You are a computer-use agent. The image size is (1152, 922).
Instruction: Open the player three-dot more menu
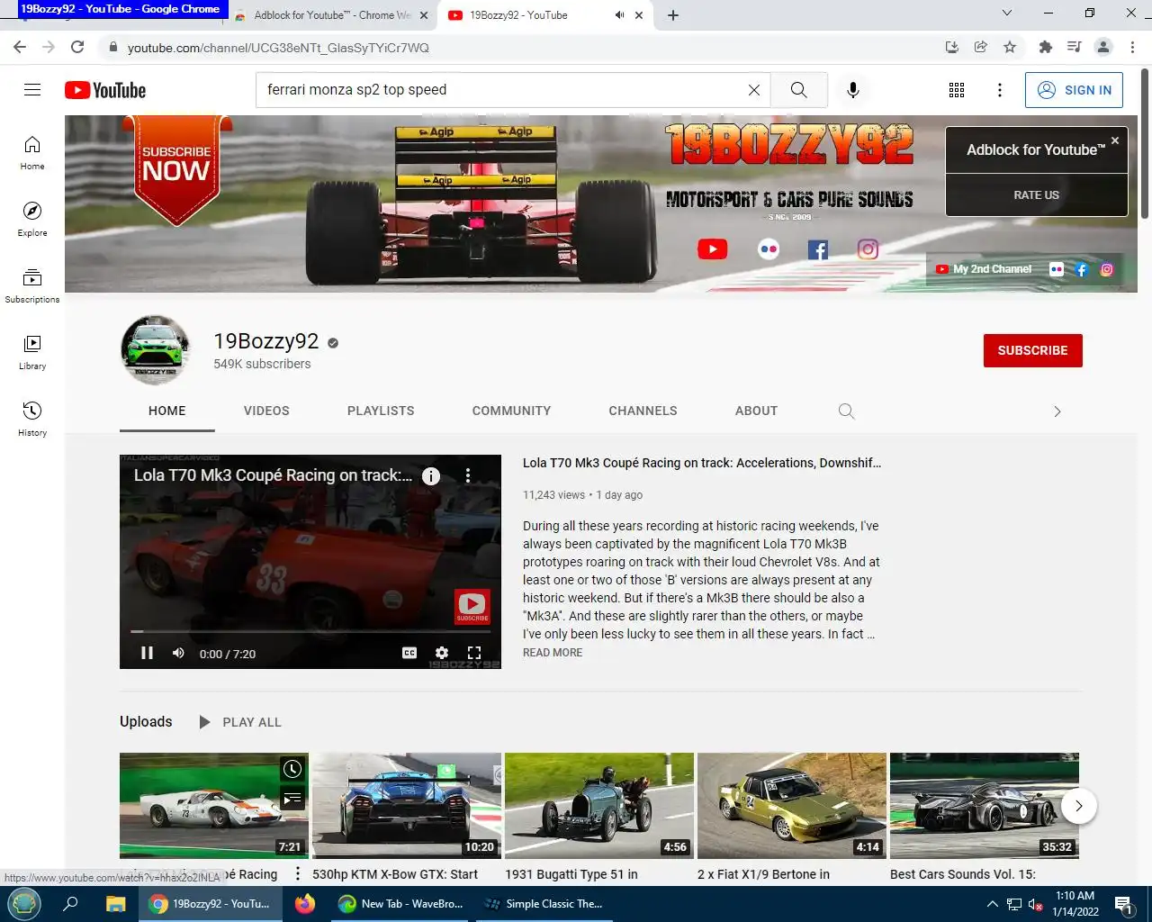[x=468, y=475]
